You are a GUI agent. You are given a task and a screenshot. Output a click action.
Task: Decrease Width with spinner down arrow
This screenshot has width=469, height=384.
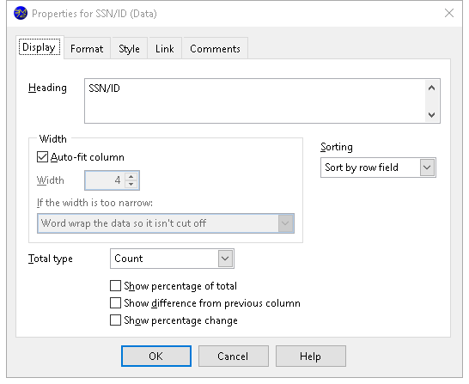(x=131, y=184)
